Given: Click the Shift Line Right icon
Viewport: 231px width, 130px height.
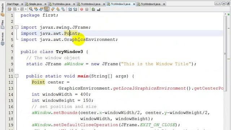Looking at the screenshot, I should coord(75,9).
